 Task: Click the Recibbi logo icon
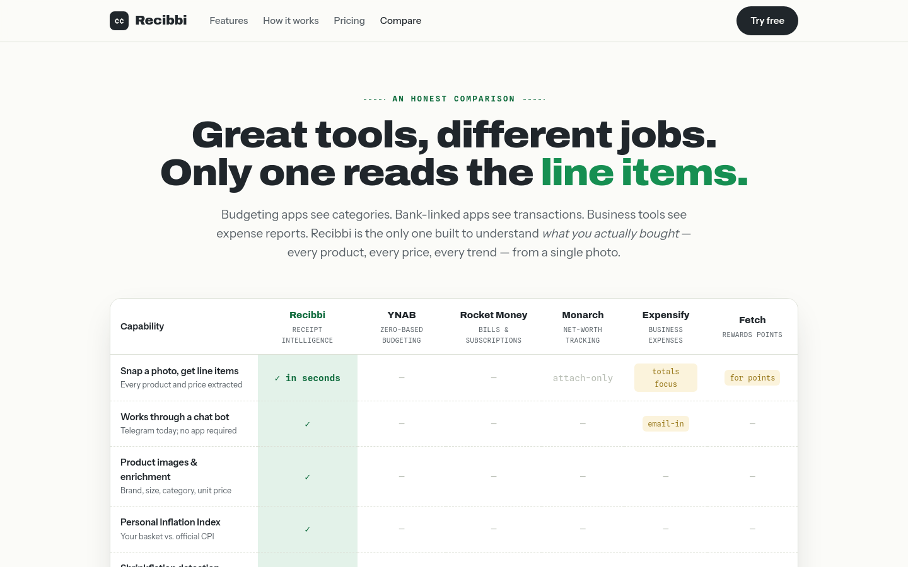119,21
